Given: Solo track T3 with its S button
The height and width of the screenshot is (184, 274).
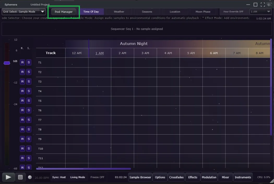Looking at the screenshot, I should (x=29, y=81).
